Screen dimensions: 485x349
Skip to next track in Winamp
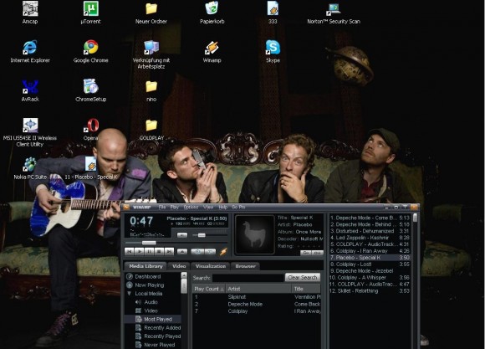point(169,251)
